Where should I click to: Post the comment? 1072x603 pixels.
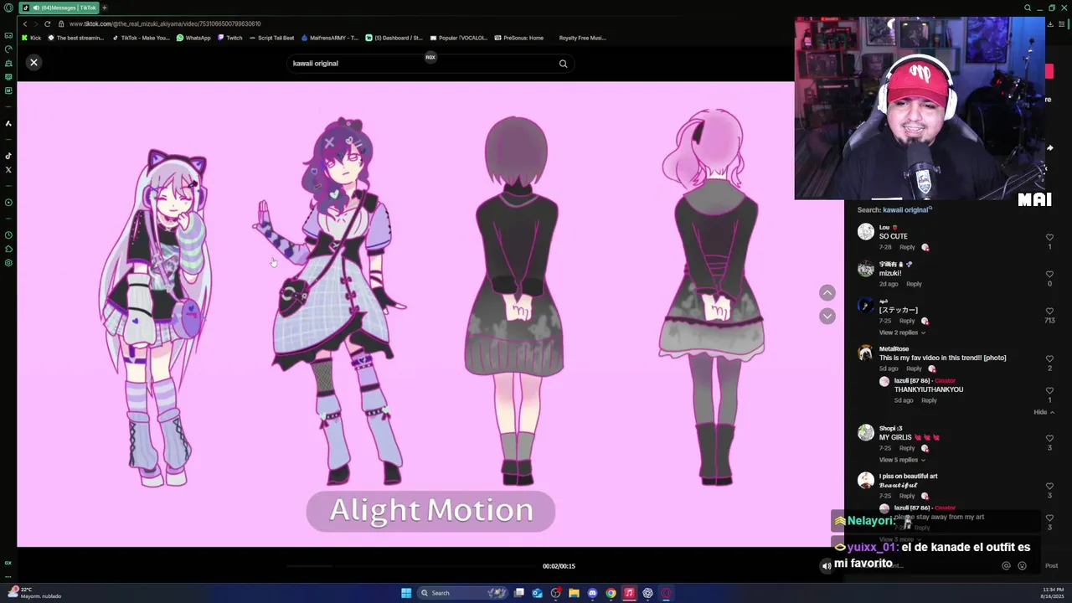[1051, 565]
